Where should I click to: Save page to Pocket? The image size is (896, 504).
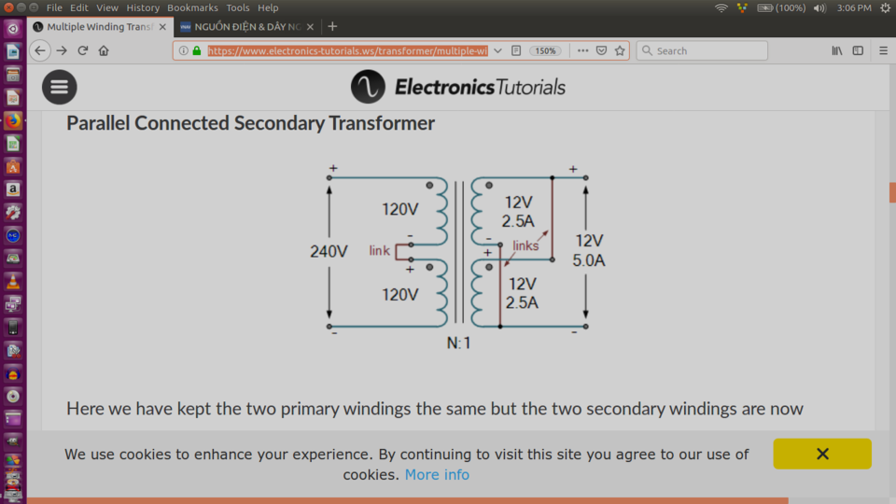coord(601,50)
